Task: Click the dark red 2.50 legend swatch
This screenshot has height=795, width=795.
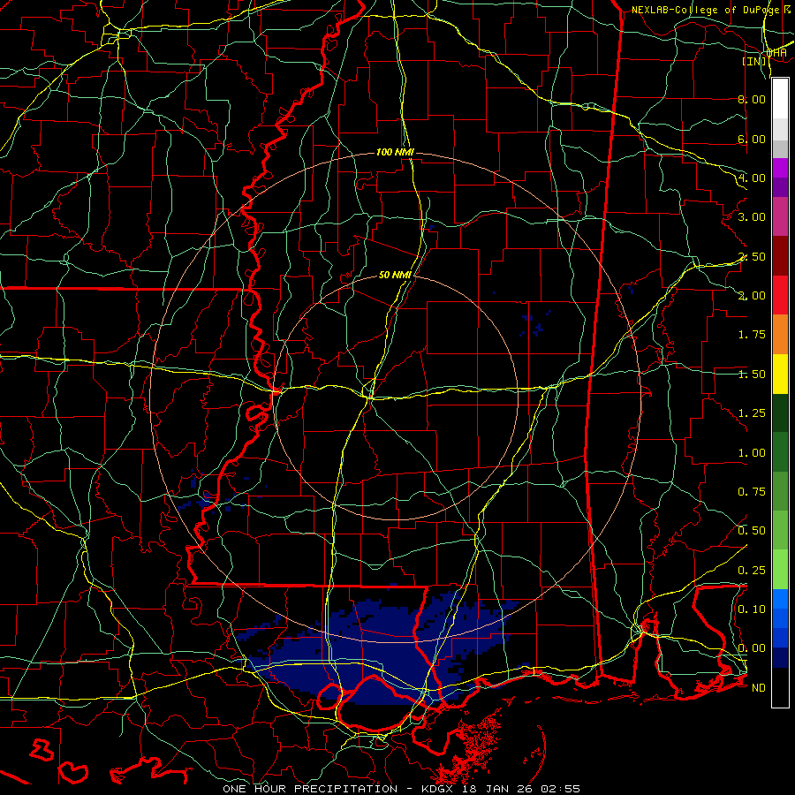Action: 780,256
